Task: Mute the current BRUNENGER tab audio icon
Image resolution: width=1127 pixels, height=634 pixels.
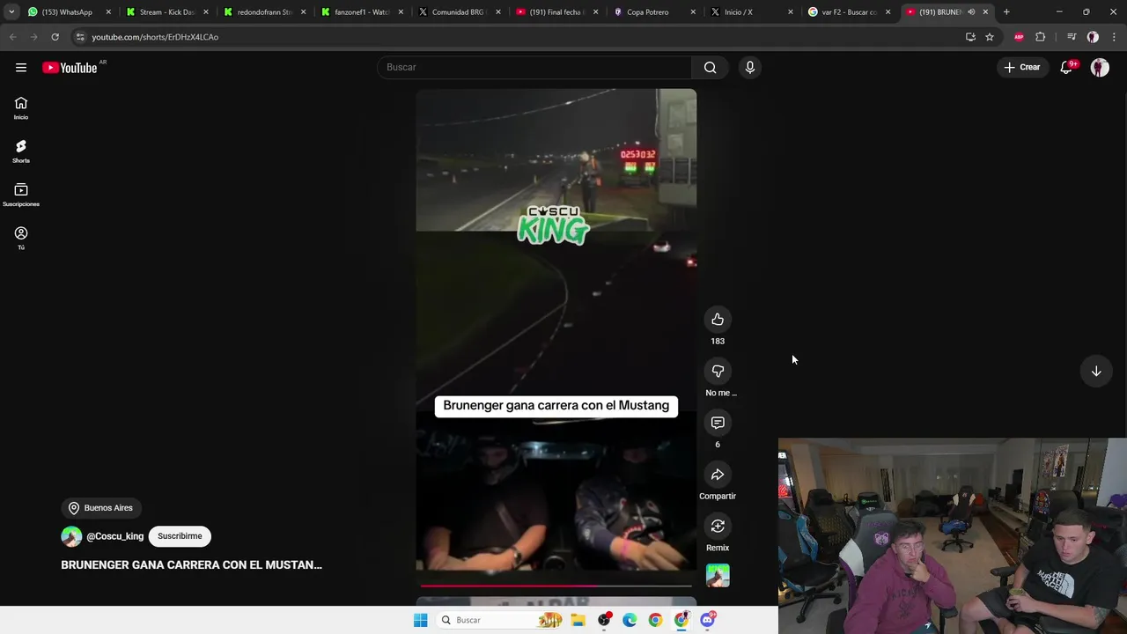Action: pos(971,12)
